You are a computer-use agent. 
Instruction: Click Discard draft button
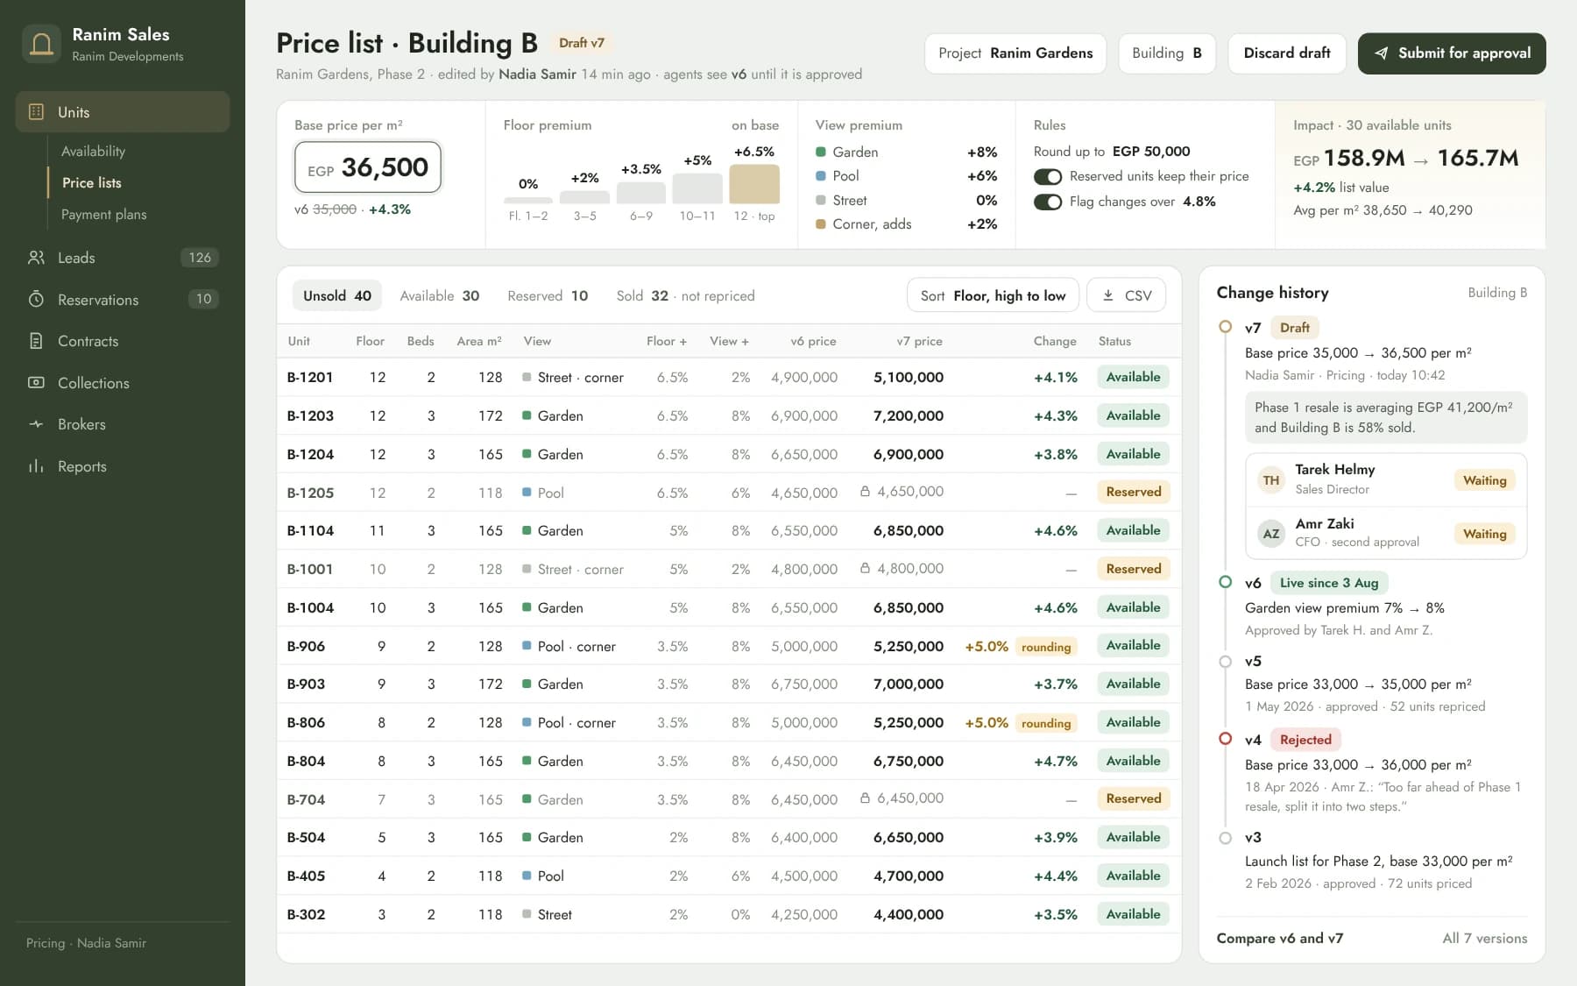1287,53
